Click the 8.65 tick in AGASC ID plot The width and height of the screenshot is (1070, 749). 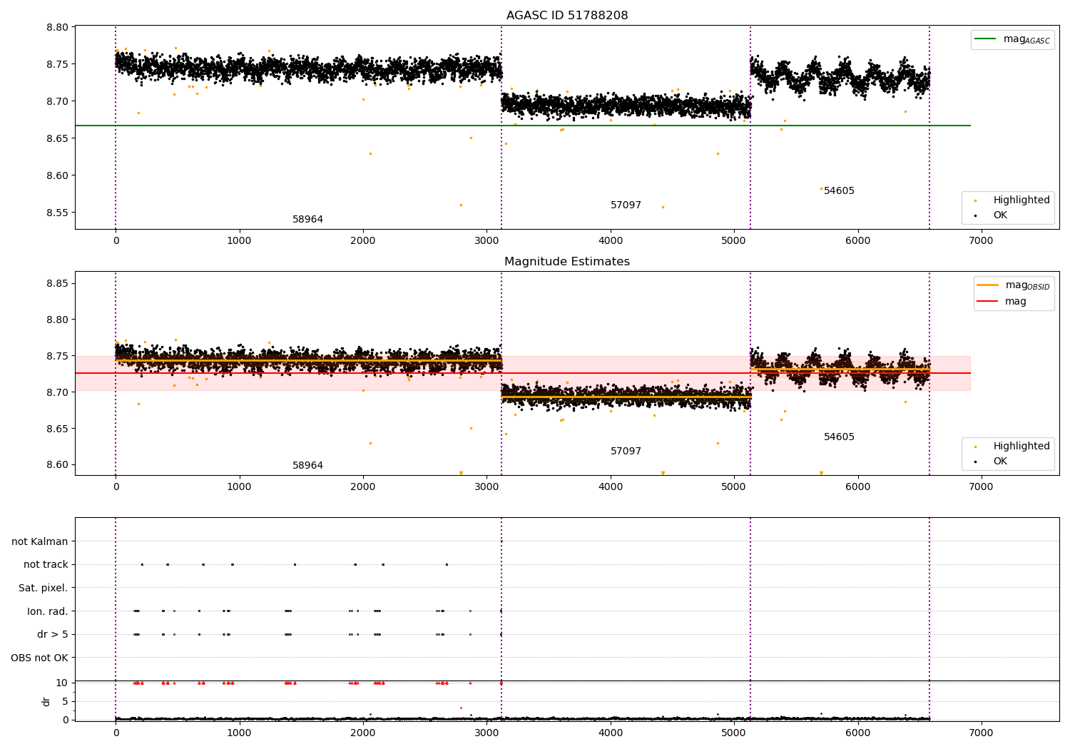click(x=57, y=138)
